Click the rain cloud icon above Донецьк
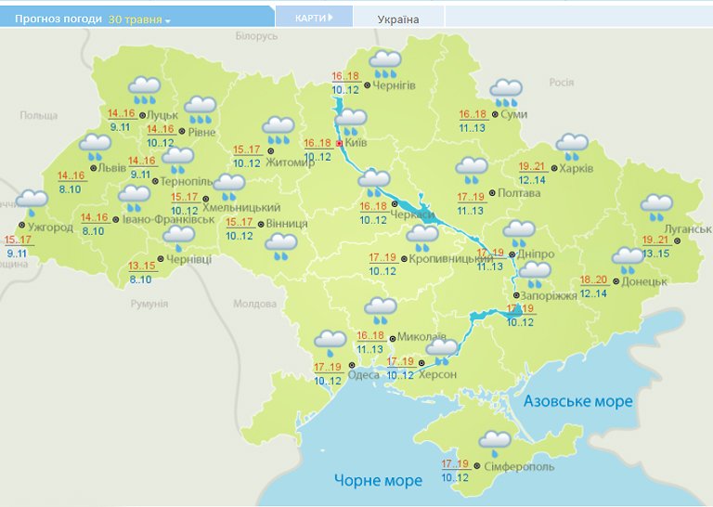Screen dimensions: 713x507 click(x=628, y=260)
